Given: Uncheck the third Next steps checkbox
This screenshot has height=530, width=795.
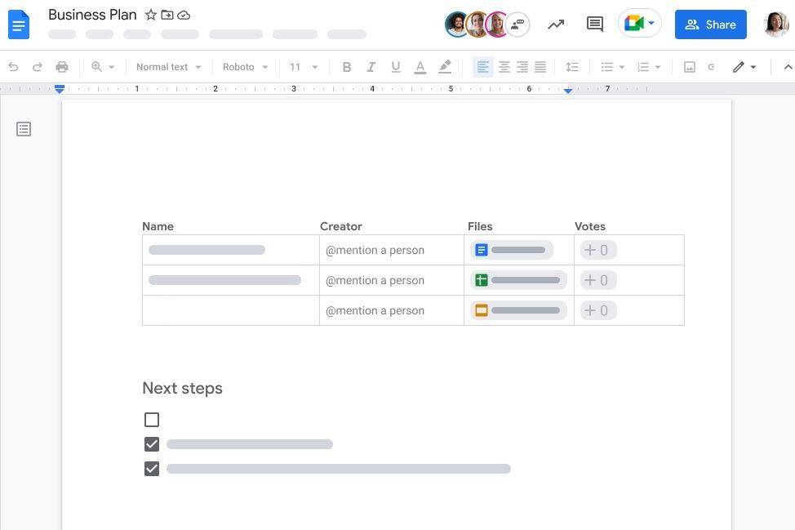Looking at the screenshot, I should (x=152, y=469).
